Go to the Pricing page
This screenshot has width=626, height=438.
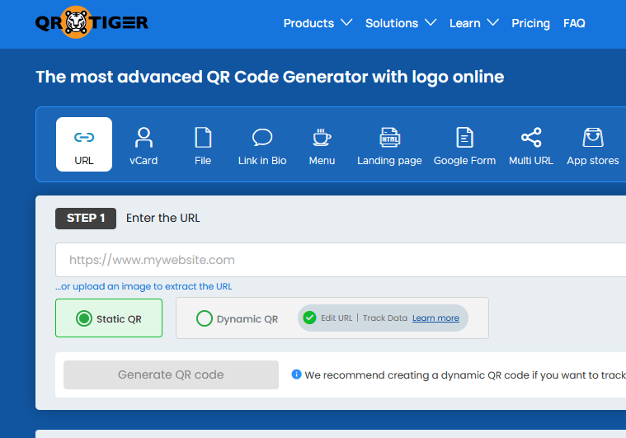pos(530,24)
